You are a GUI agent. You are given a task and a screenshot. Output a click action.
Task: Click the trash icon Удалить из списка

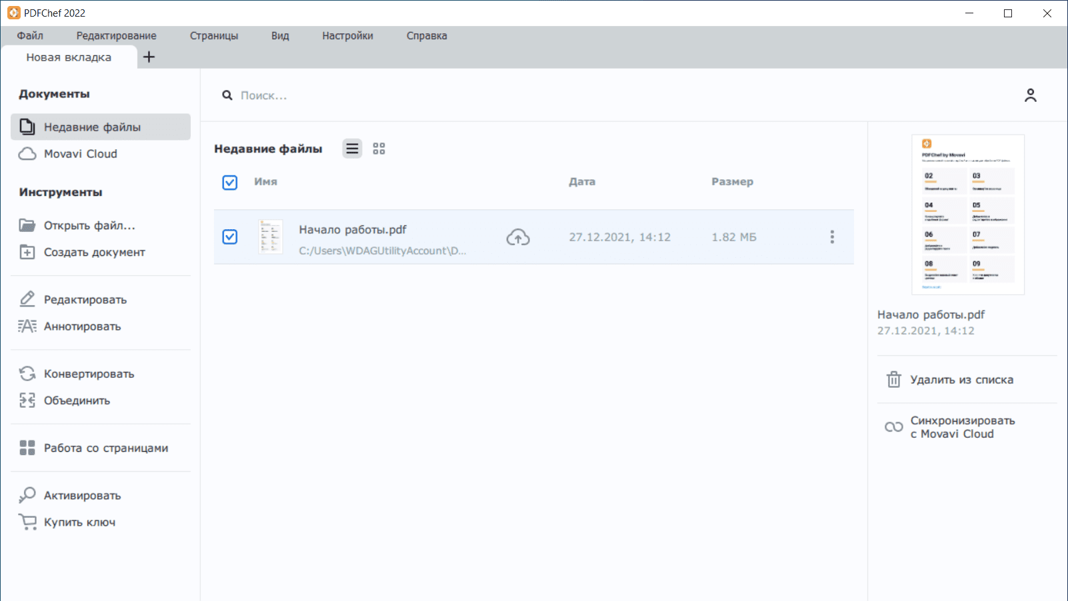[894, 379]
